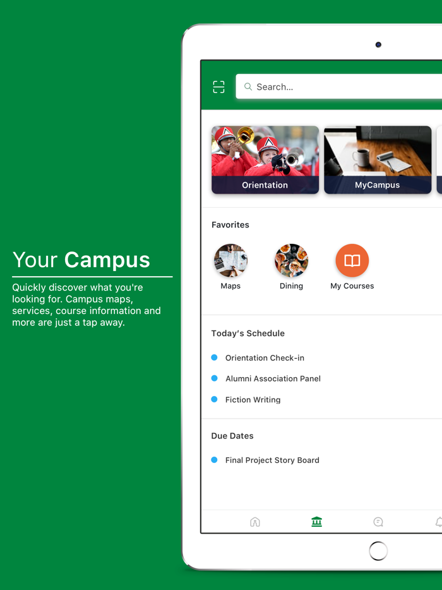Viewport: 442px width, 590px height.
Task: Tap the iPad home button
Action: coord(378,551)
